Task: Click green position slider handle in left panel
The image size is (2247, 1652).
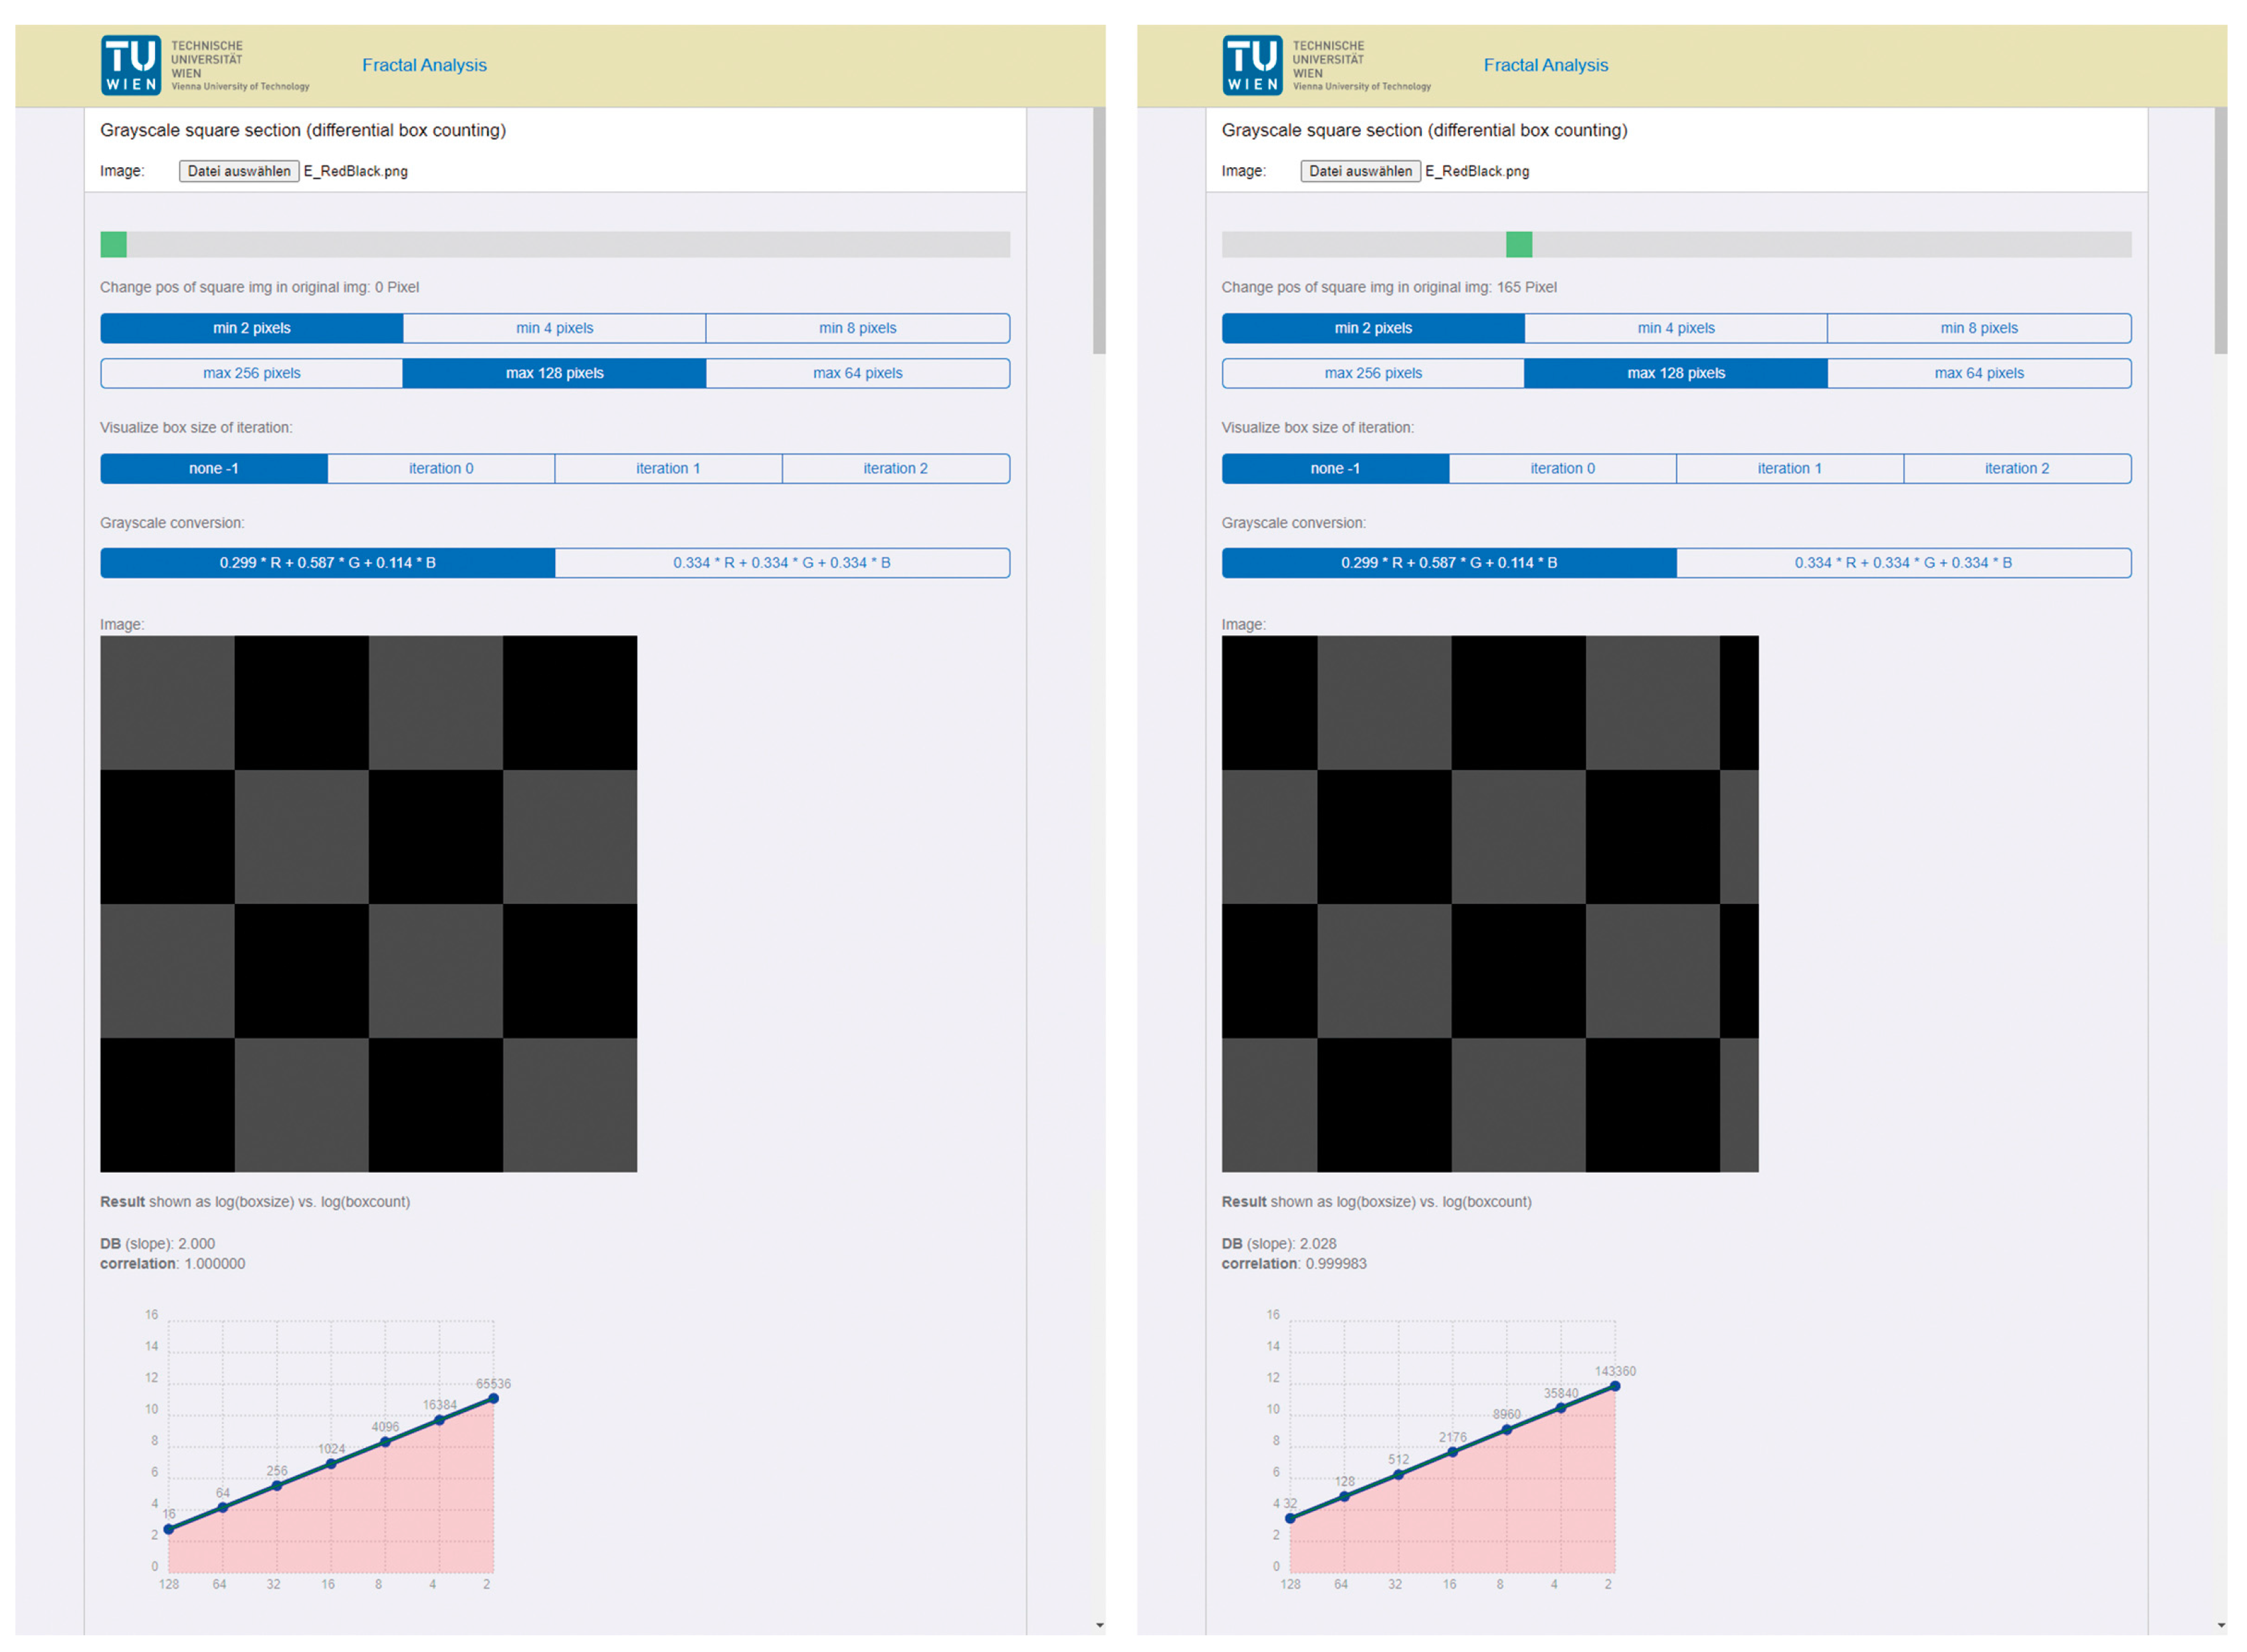Action: pos(113,244)
